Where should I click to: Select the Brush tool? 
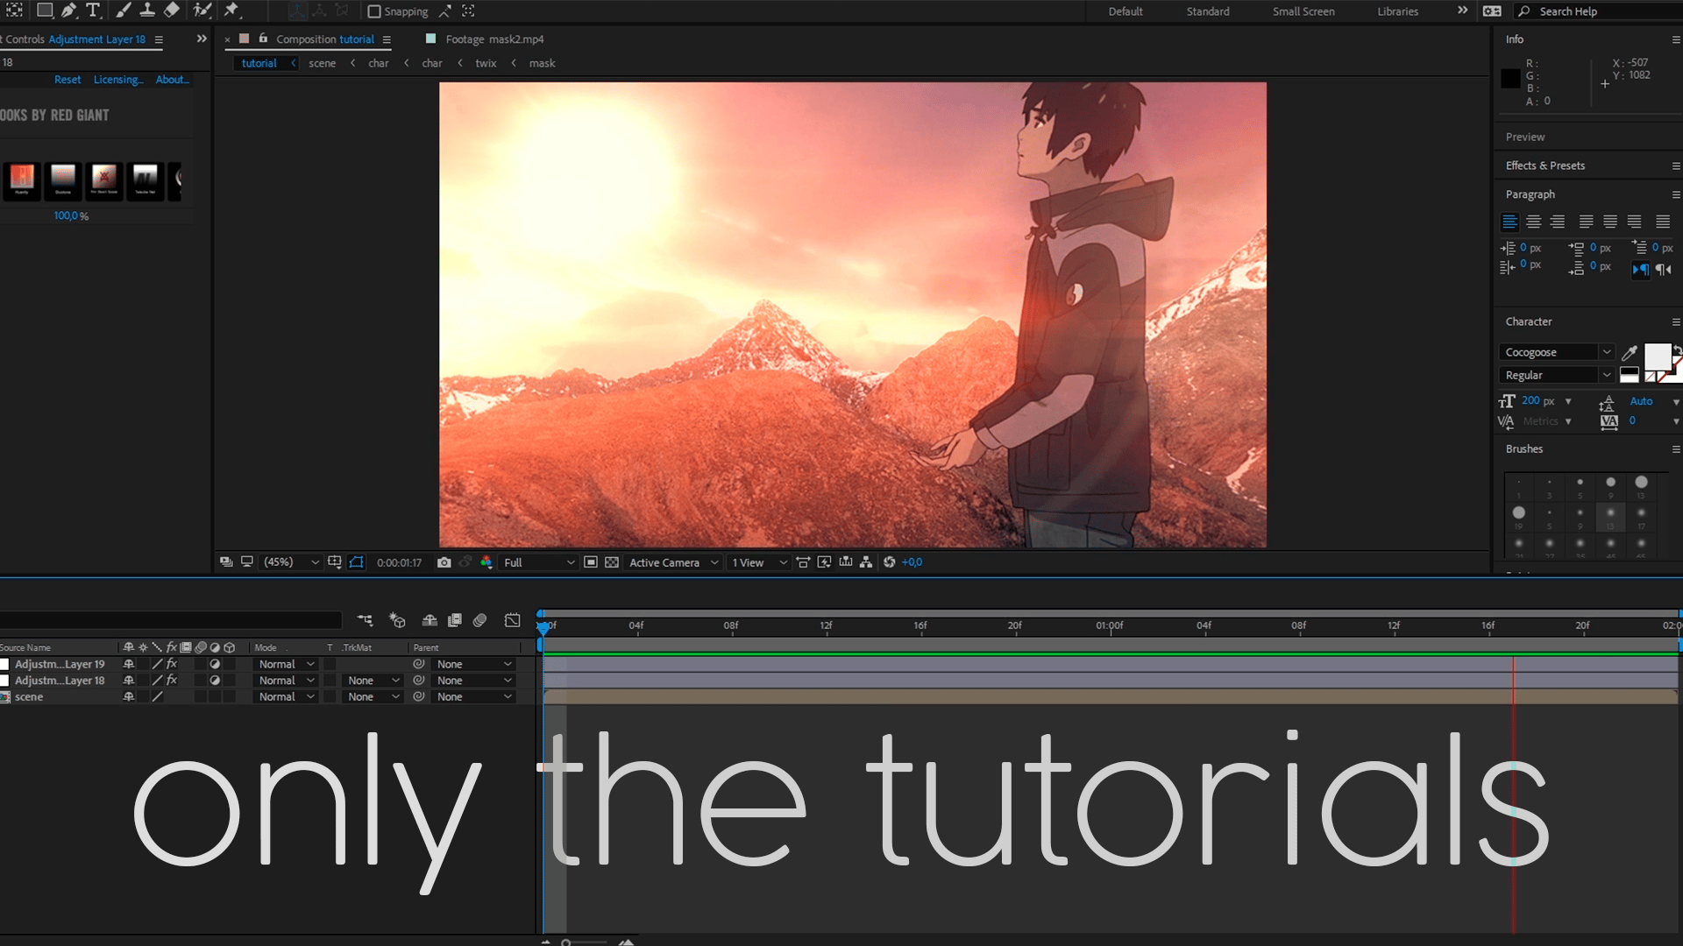pos(124,11)
